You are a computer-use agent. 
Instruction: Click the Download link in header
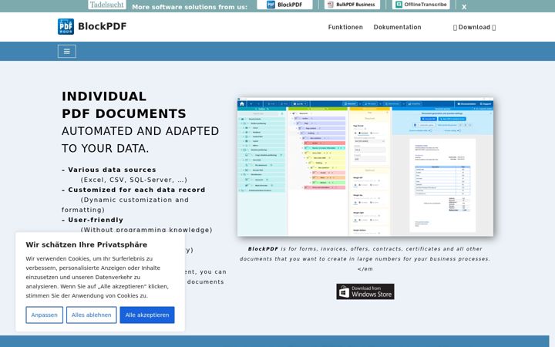[474, 27]
